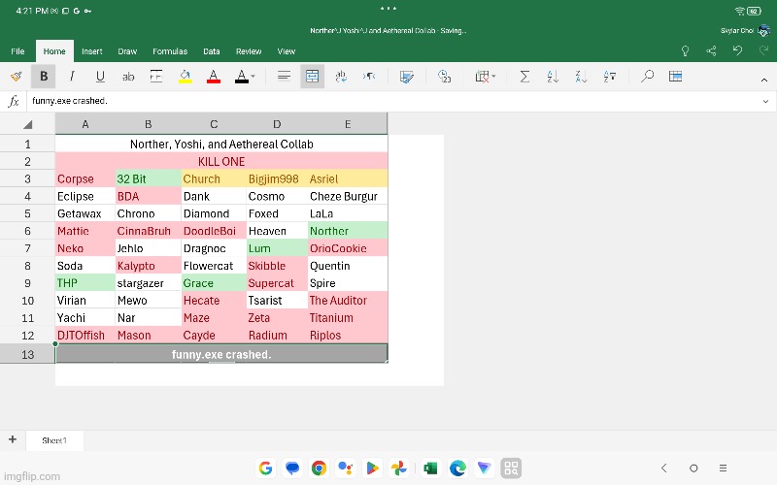Select cell containing The Auditor
The width and height of the screenshot is (777, 485).
tap(348, 300)
